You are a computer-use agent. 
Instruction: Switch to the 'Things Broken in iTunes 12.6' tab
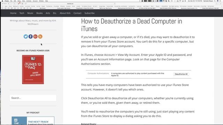(x=85, y=8)
